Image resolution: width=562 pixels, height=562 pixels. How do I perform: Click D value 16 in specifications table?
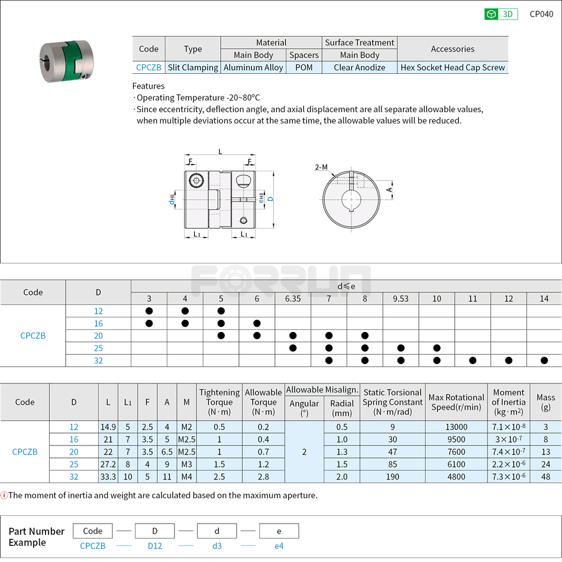(73, 440)
